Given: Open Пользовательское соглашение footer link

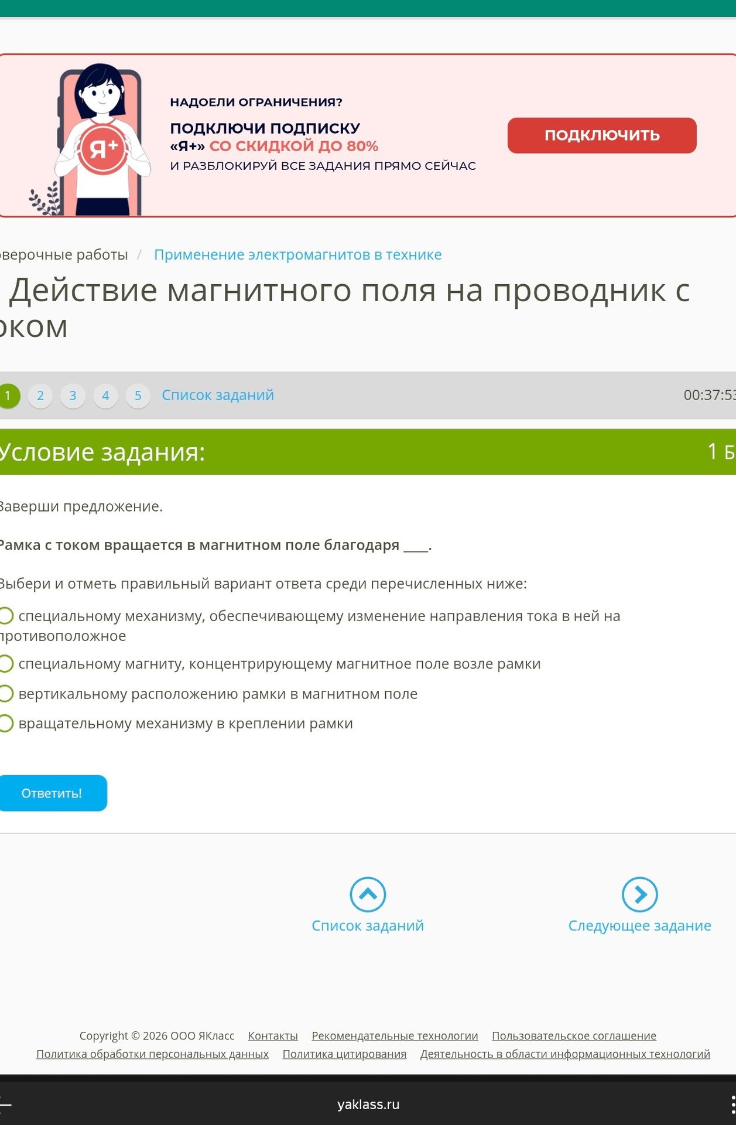Looking at the screenshot, I should point(574,1036).
